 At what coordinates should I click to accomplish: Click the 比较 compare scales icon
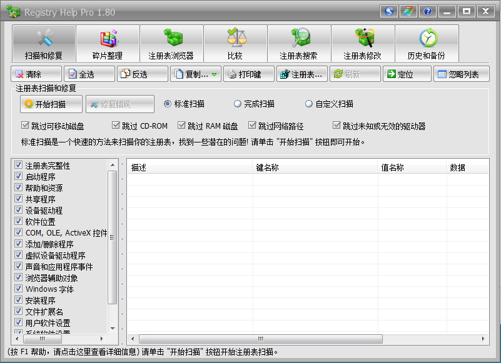235,38
